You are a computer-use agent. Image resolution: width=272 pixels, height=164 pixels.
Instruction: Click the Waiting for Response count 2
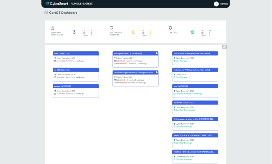[133, 32]
